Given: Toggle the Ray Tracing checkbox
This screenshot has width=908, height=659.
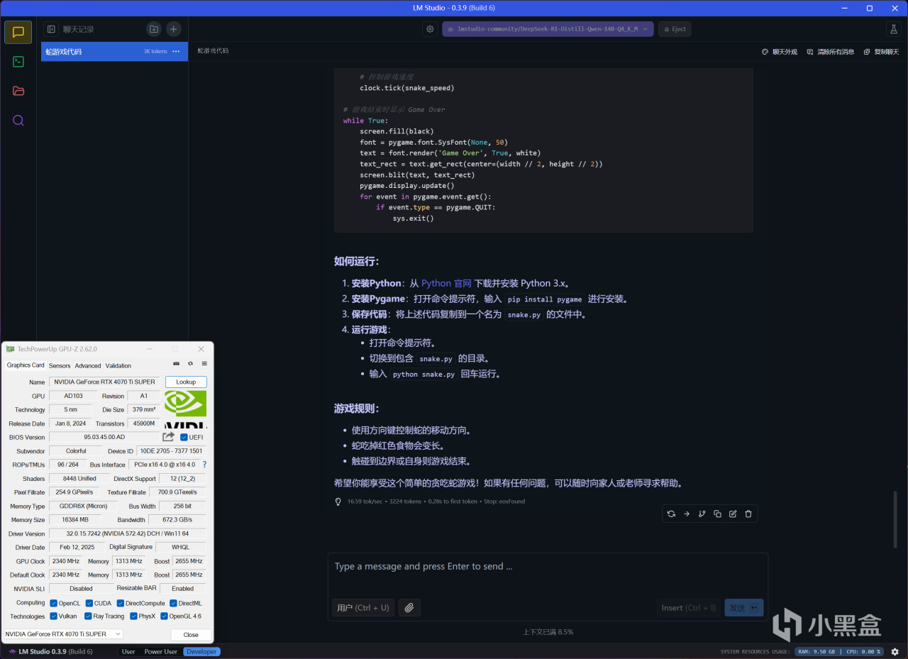Looking at the screenshot, I should (x=88, y=616).
